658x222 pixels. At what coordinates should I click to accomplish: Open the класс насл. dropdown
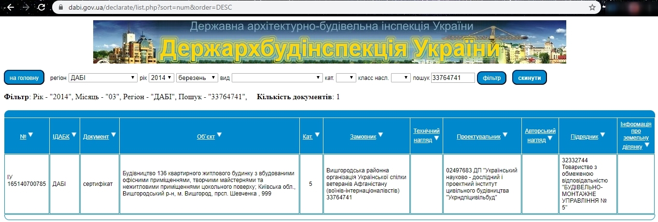(x=401, y=78)
